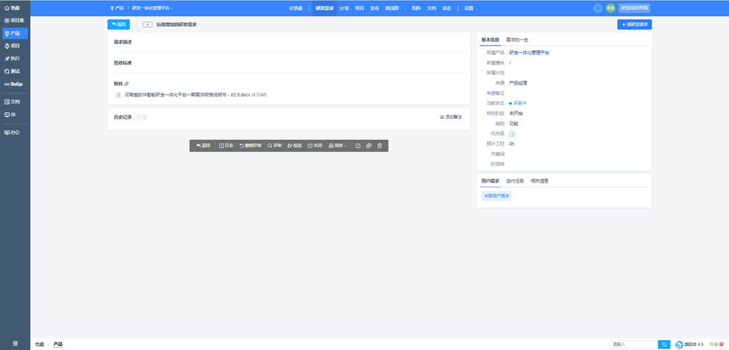Image resolution: width=729 pixels, height=350 pixels.
Task: Expand all history records with plus icon
Action: click(144, 117)
